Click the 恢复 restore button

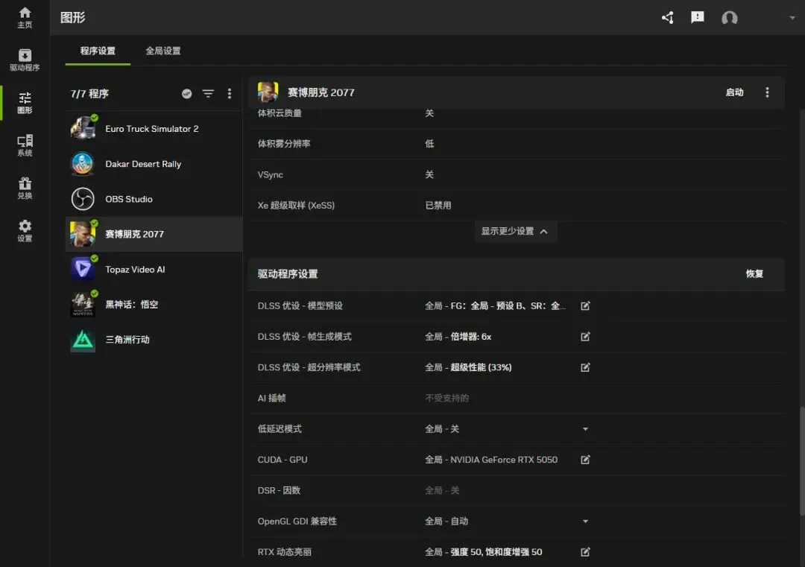pos(754,274)
